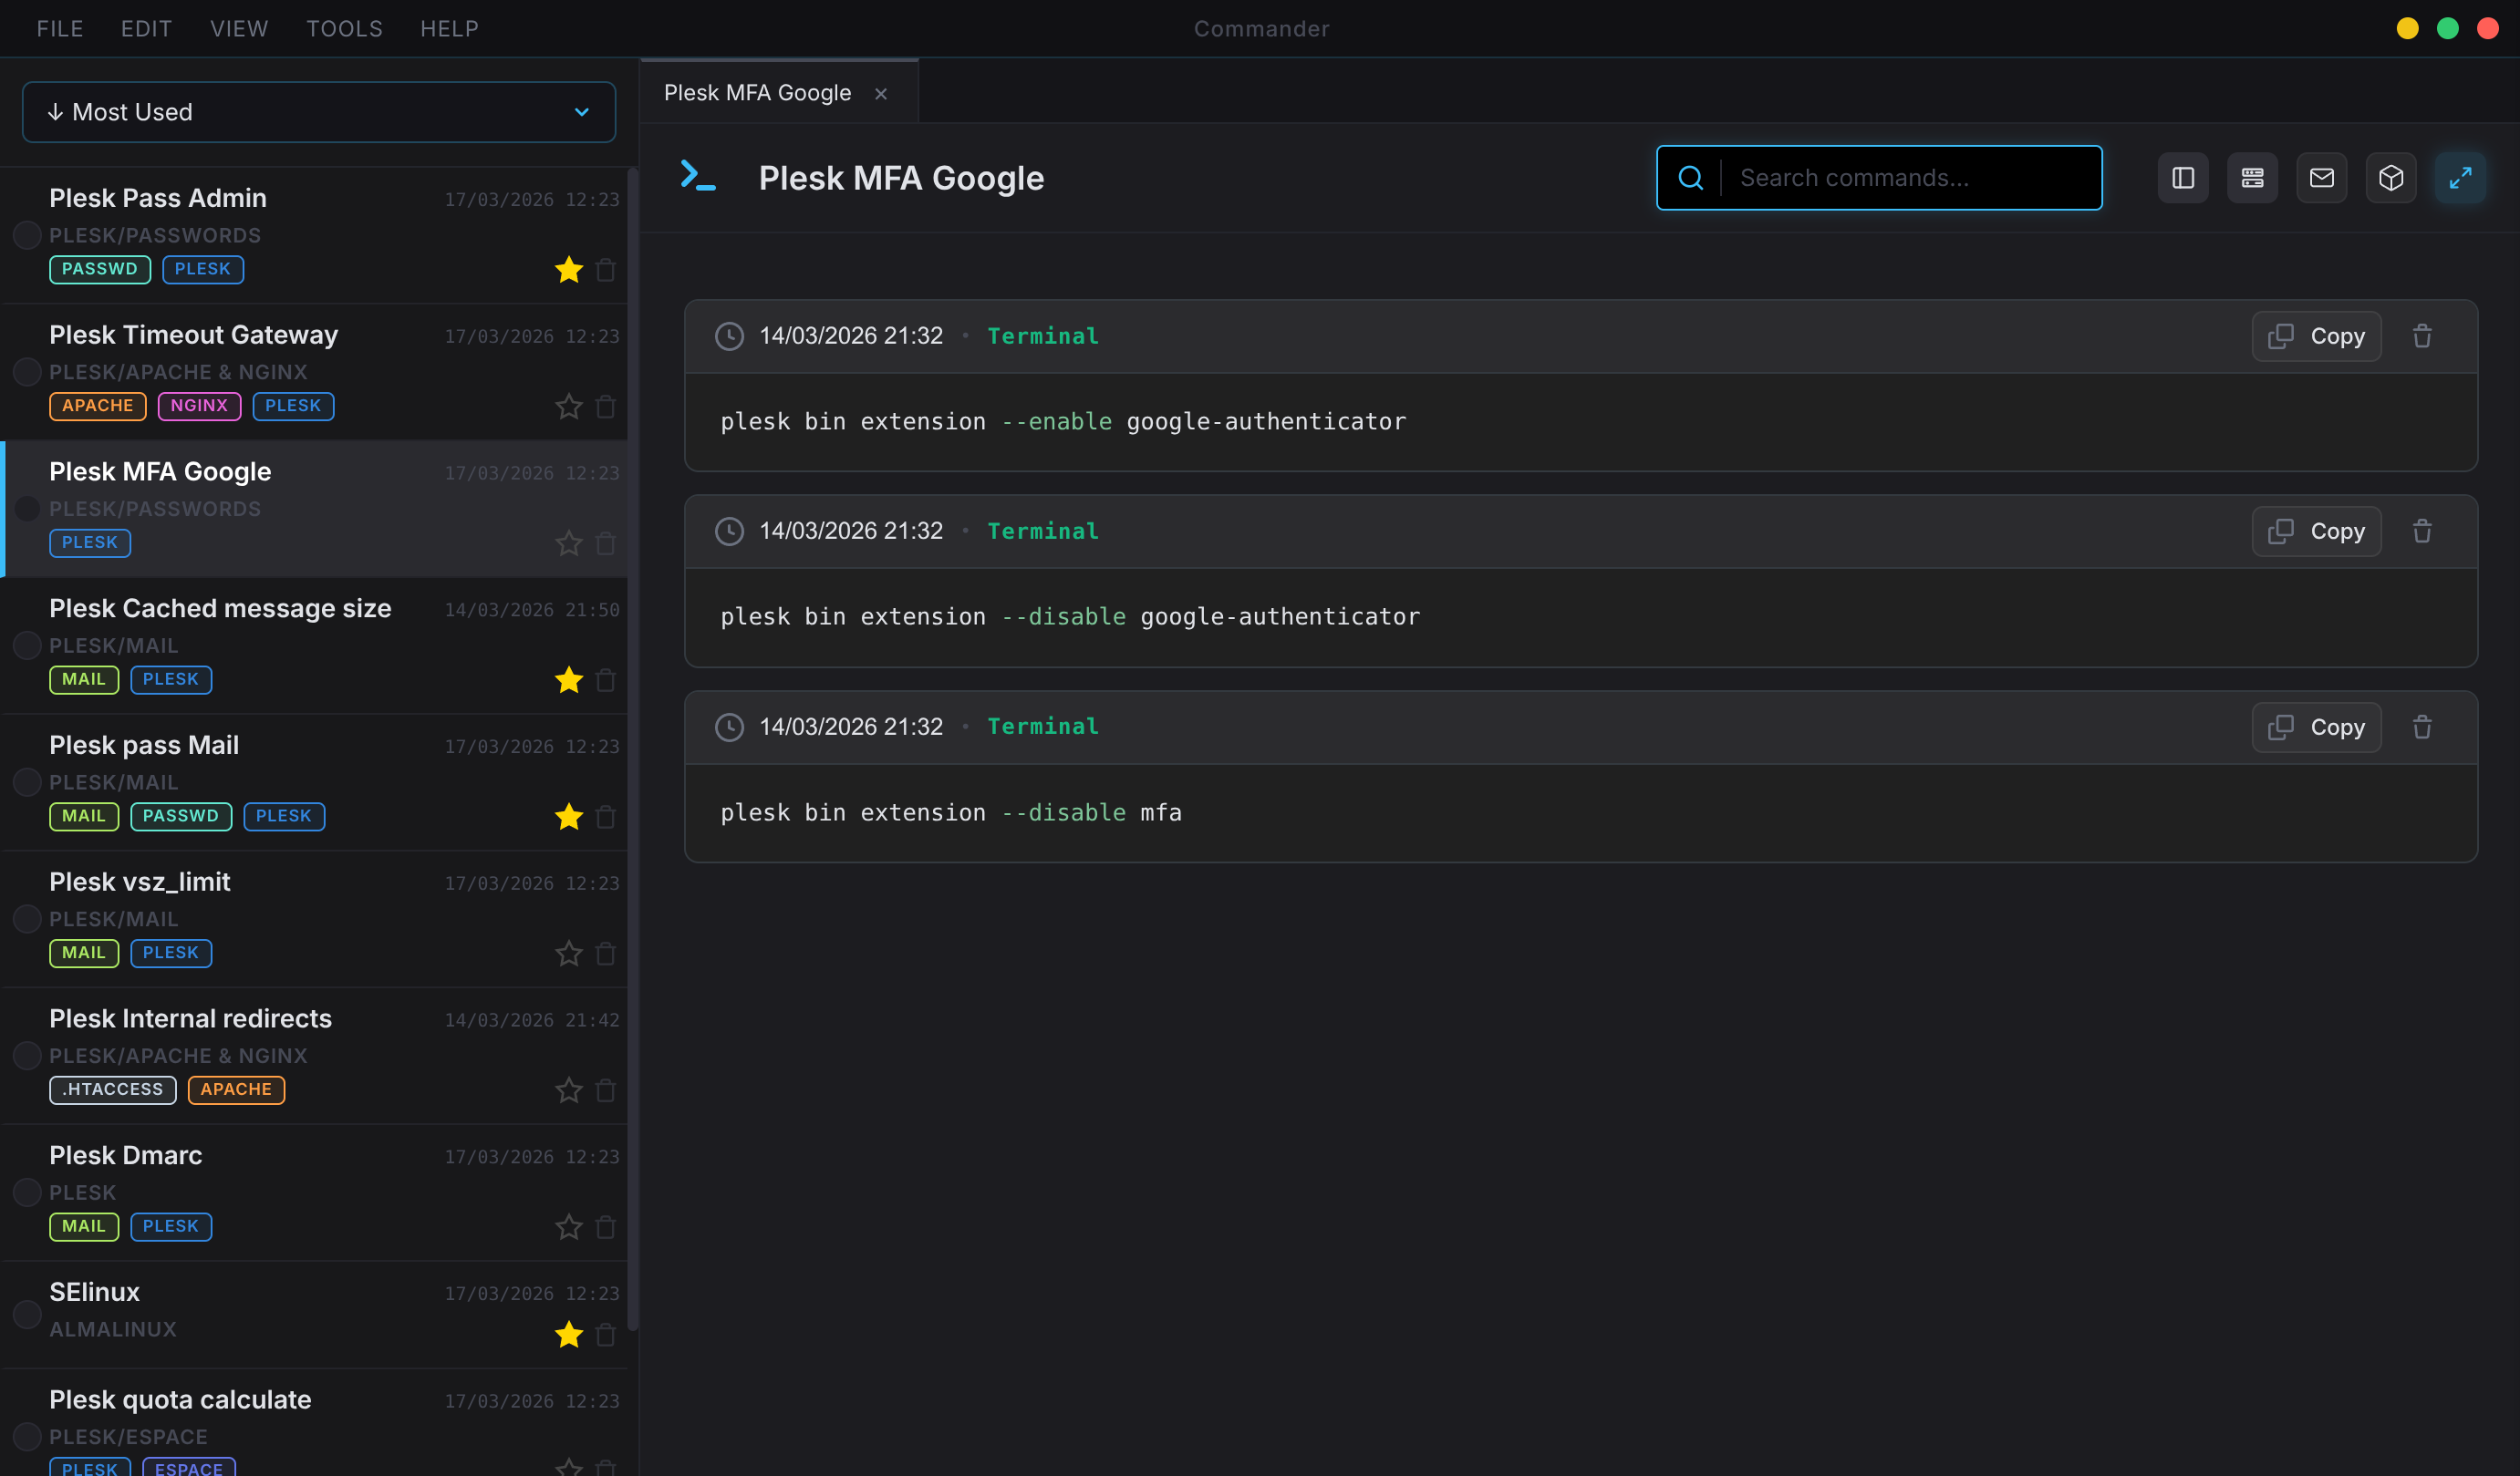Select the Plesk Timeout Gateway radio circle
The width and height of the screenshot is (2520, 1476).
click(x=27, y=373)
